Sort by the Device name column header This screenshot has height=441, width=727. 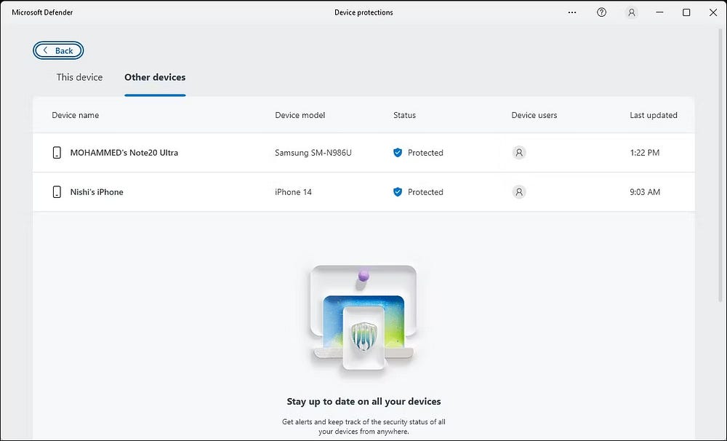tap(75, 115)
